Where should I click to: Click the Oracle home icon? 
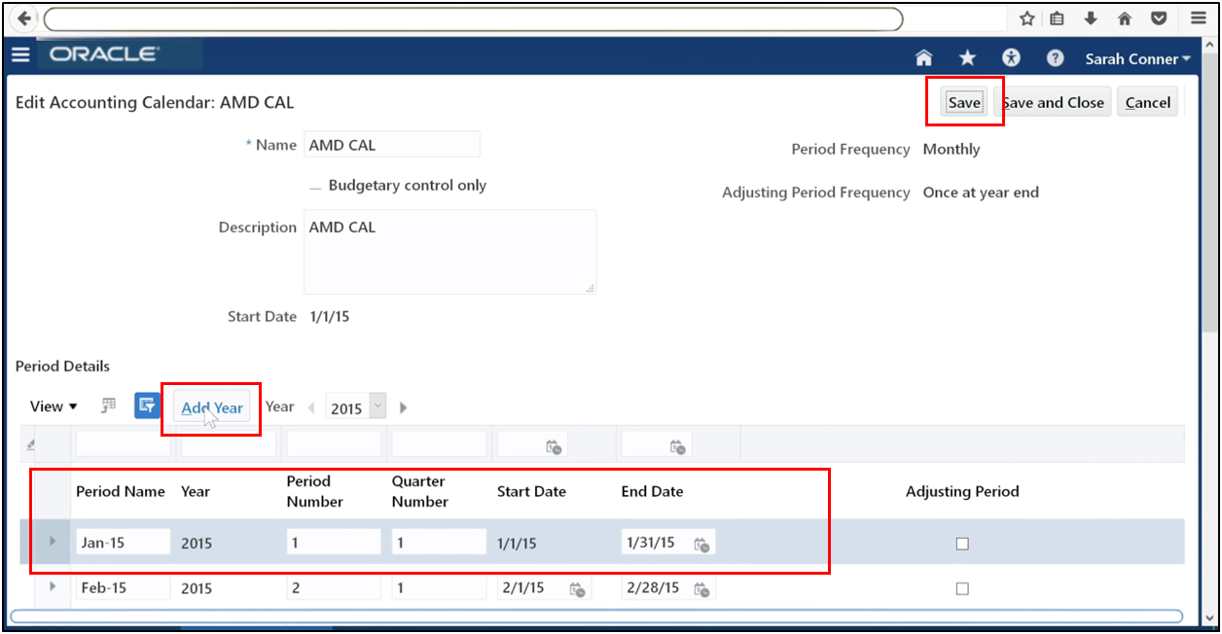[x=922, y=58]
